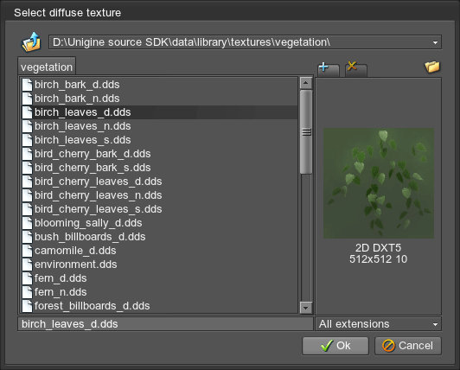The height and width of the screenshot is (370, 460).
Task: Add bookmark with the plus icon
Action: click(328, 70)
